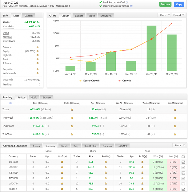Click the Longs Profit lock icon for USDCAD
Image resolution: width=188 pixels, height=192 pixels.
tap(62, 183)
